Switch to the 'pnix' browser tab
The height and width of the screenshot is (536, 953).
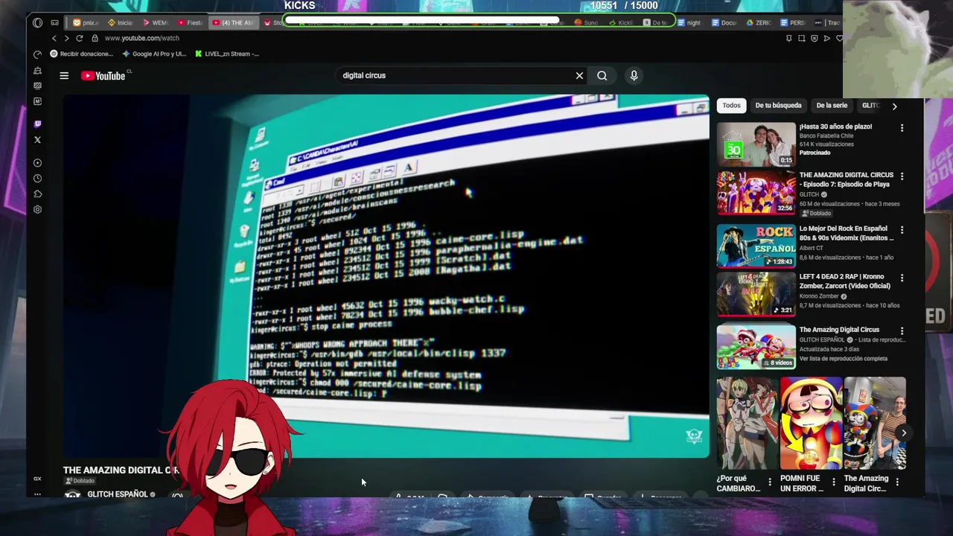click(x=86, y=22)
